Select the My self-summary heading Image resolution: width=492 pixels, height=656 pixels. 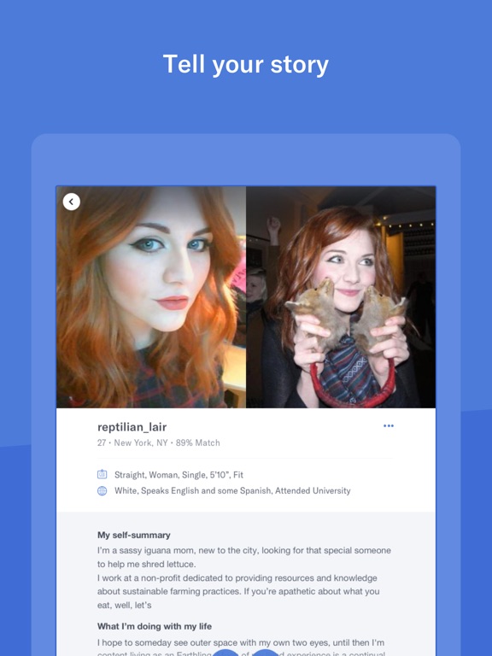pos(134,535)
